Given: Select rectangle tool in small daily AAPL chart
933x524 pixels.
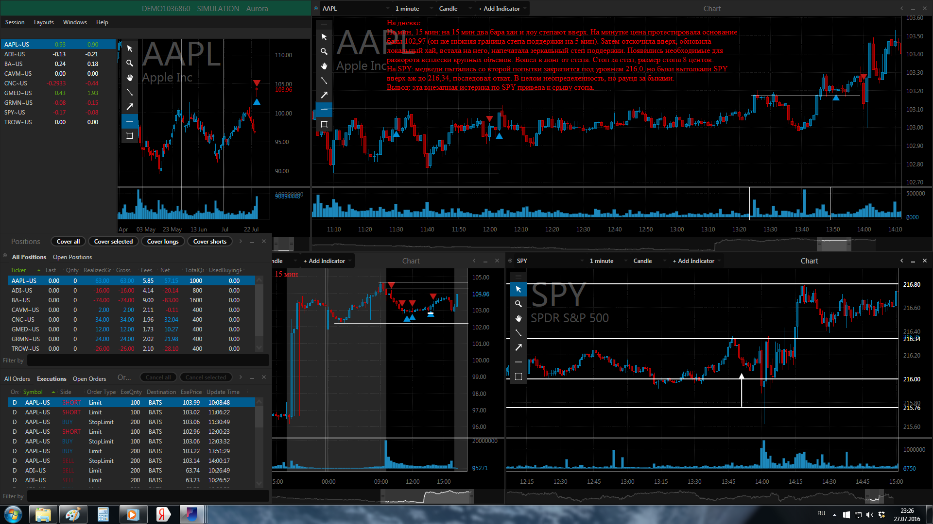Looking at the screenshot, I should click(x=130, y=136).
